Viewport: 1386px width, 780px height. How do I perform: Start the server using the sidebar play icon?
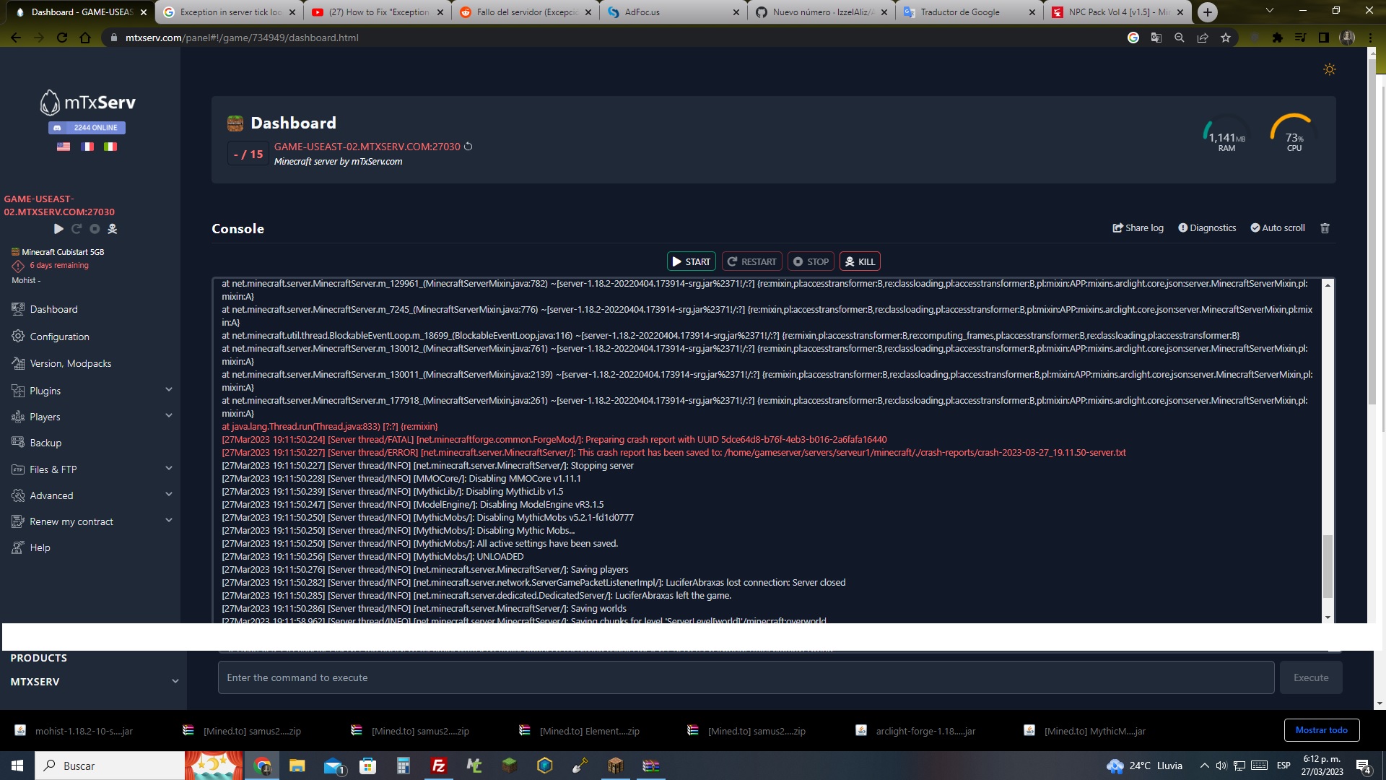(58, 229)
